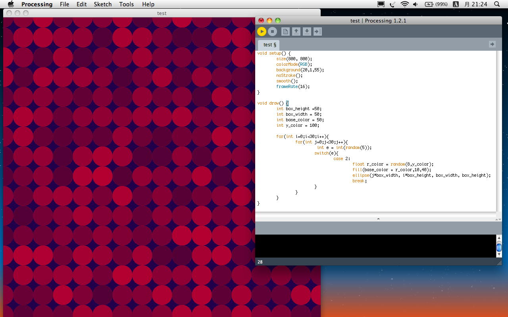Click the Open sketch up-arrow icon
This screenshot has height=317, width=508.
point(296,31)
